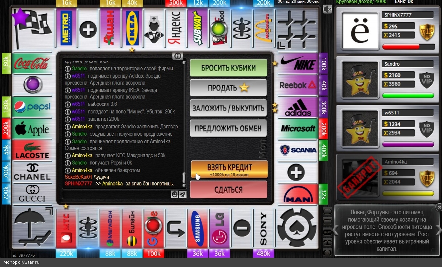The height and width of the screenshot is (267, 442).
Task: Click the BUY side panel button
Action: [x=327, y=232]
